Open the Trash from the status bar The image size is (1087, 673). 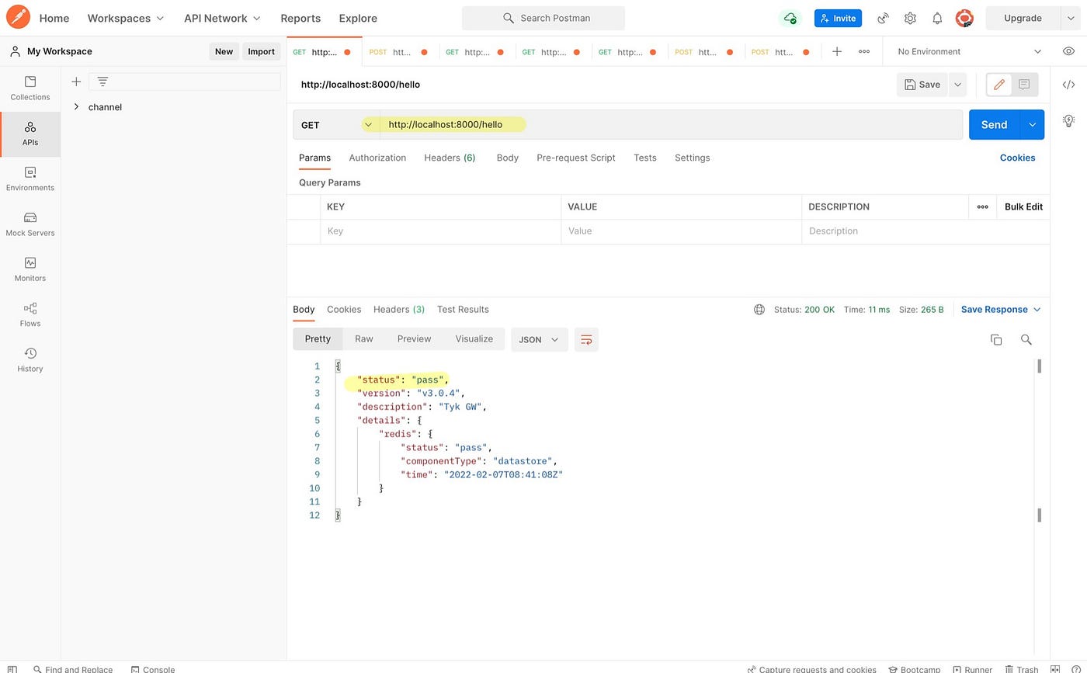tap(1022, 668)
